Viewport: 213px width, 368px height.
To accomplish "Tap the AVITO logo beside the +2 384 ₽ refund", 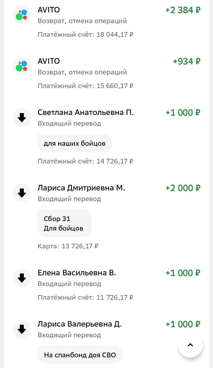I will tap(22, 15).
